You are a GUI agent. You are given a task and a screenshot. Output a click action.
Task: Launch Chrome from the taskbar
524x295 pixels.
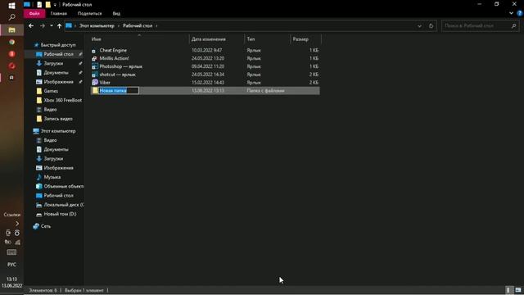click(x=11, y=42)
